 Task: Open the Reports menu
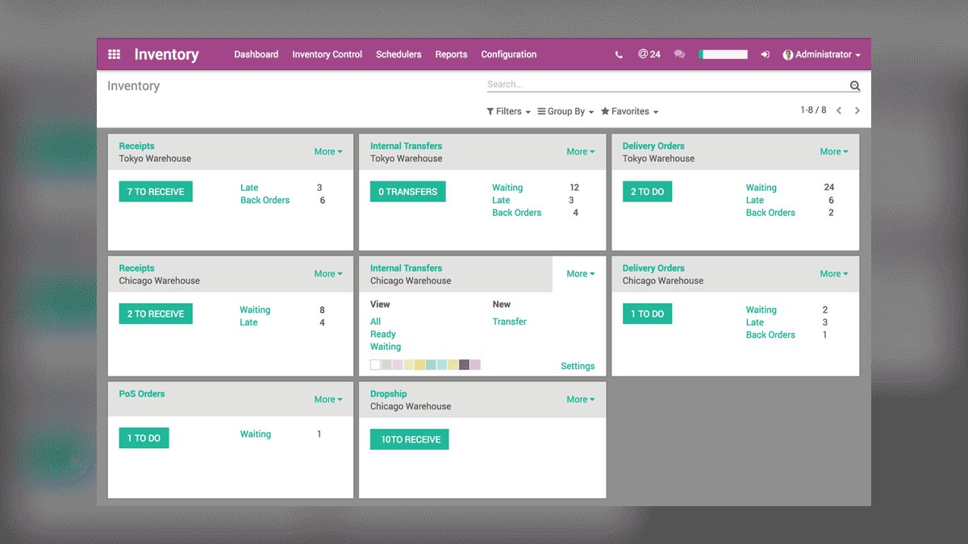tap(451, 55)
